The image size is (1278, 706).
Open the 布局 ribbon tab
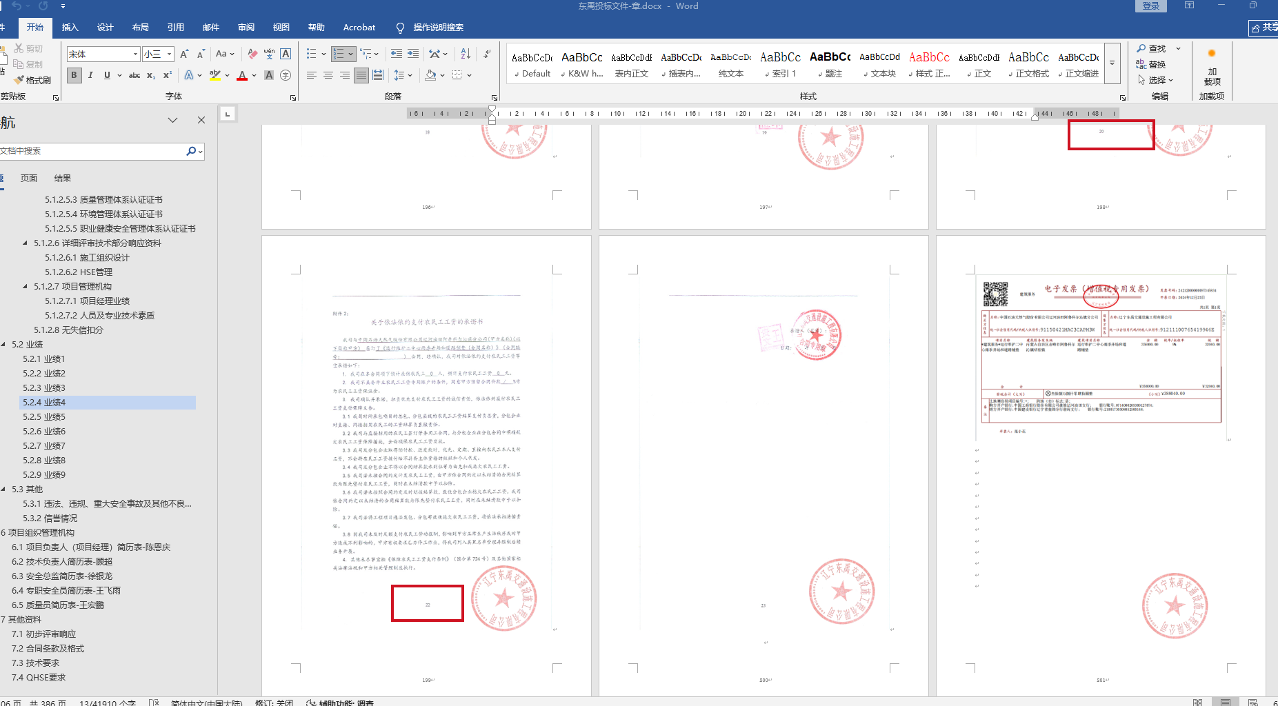tap(140, 28)
